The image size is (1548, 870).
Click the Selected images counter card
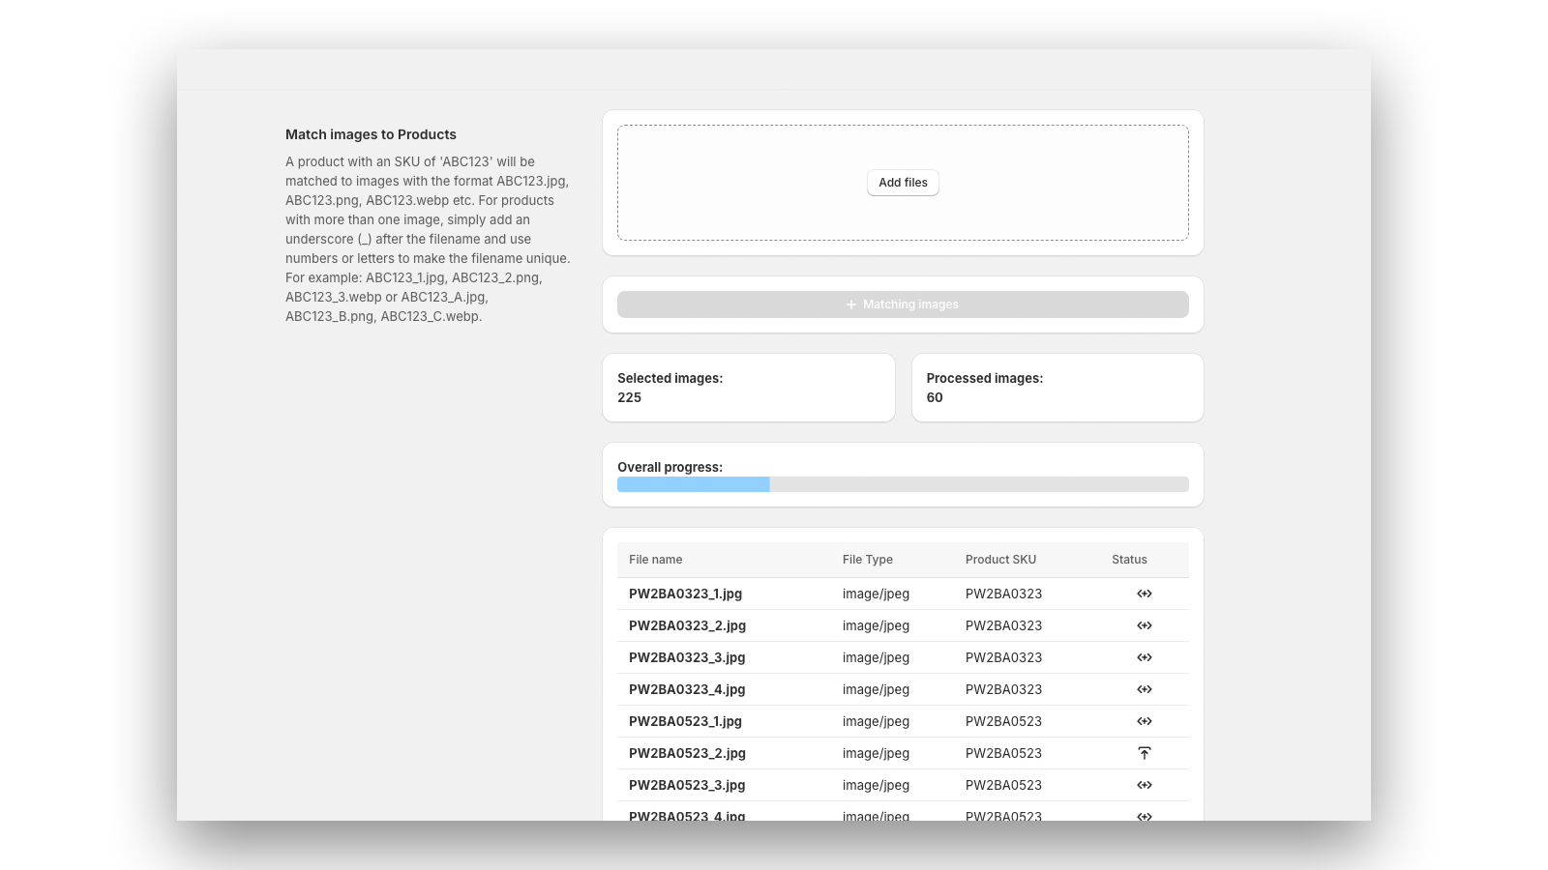748,387
